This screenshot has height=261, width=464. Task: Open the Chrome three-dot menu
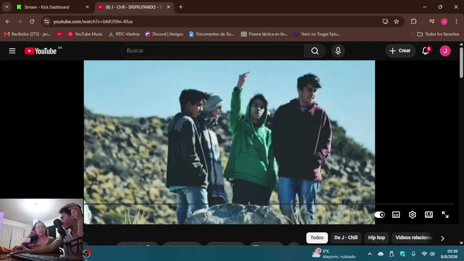click(456, 21)
